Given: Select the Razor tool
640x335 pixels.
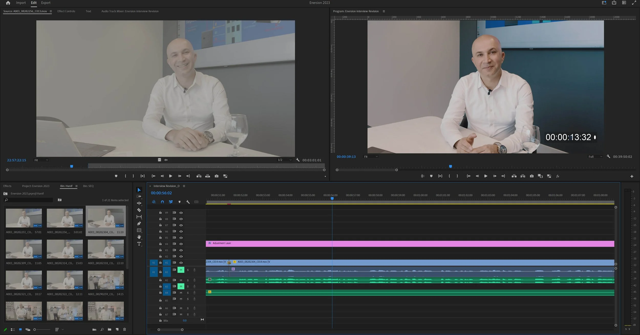Looking at the screenshot, I should click(139, 210).
